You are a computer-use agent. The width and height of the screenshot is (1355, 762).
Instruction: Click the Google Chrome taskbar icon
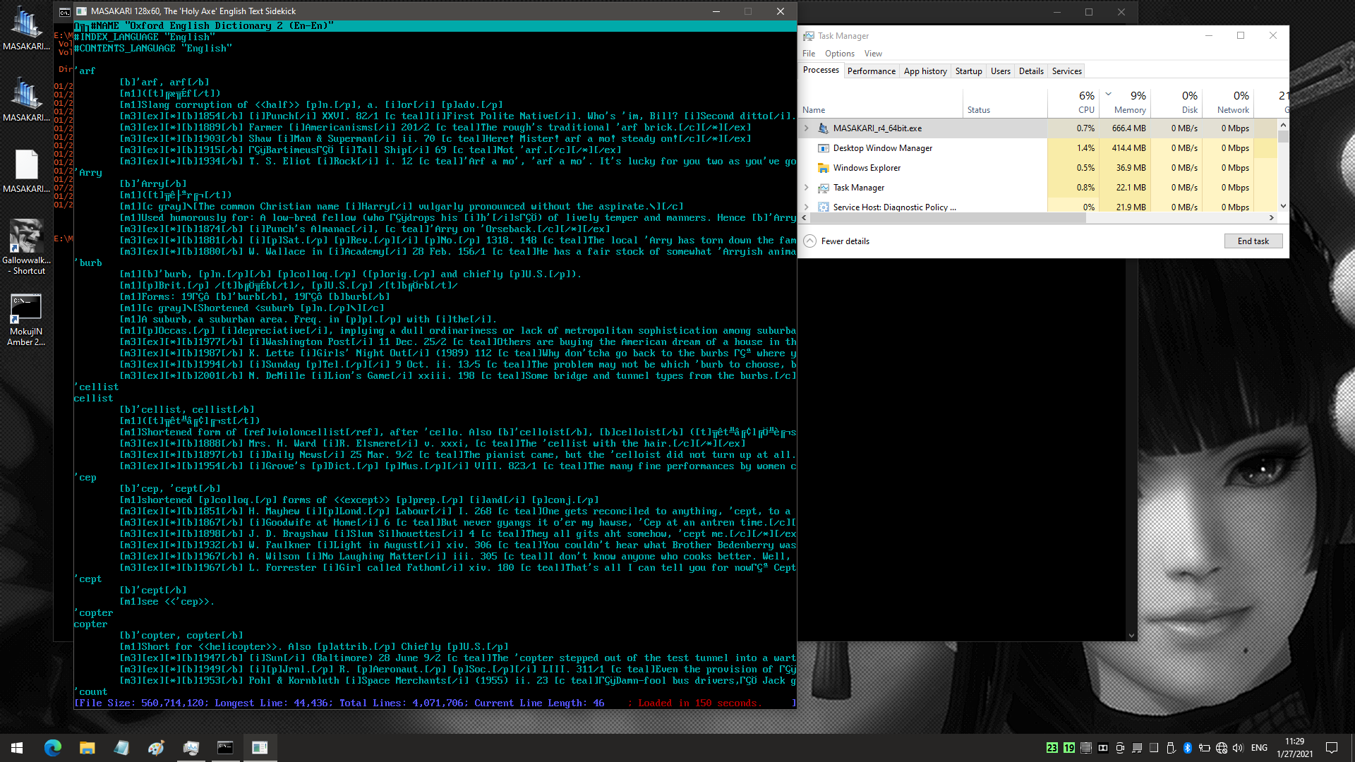coord(53,746)
